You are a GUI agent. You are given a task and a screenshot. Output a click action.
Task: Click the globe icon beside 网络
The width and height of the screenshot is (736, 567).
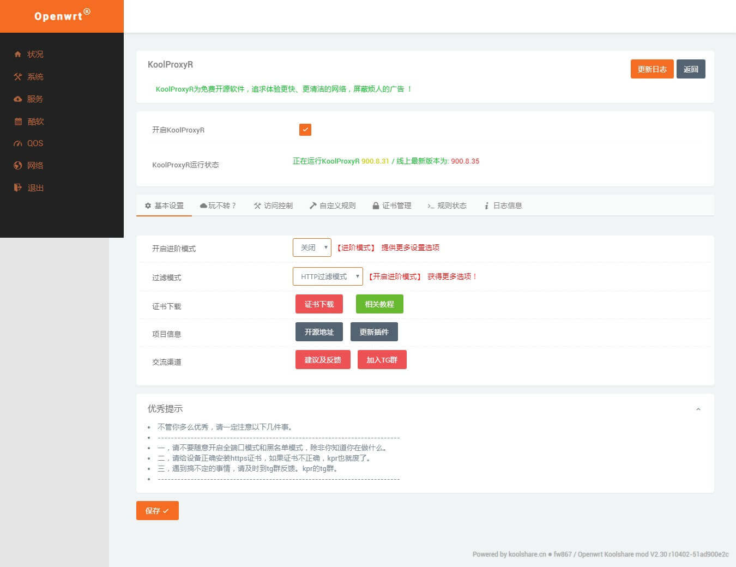[x=18, y=165]
